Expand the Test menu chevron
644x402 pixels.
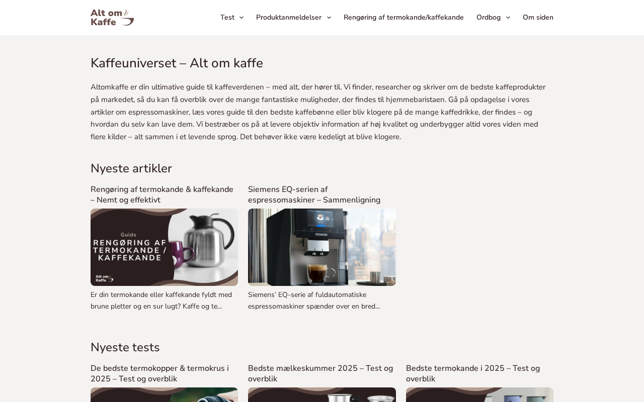click(x=242, y=18)
